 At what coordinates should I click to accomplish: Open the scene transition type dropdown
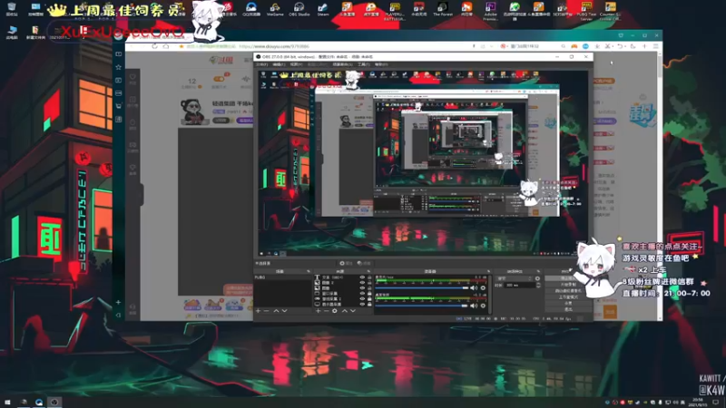[514, 278]
